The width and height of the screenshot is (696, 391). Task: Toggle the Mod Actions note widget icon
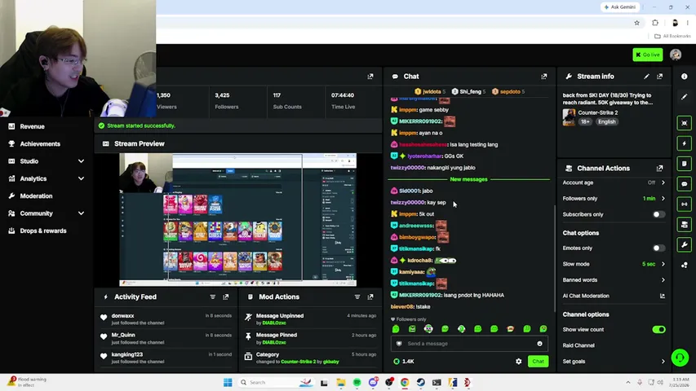point(684,164)
